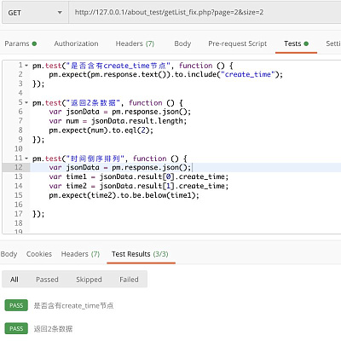Open the response Body tab
The width and height of the screenshot is (341, 341).
(x=9, y=254)
